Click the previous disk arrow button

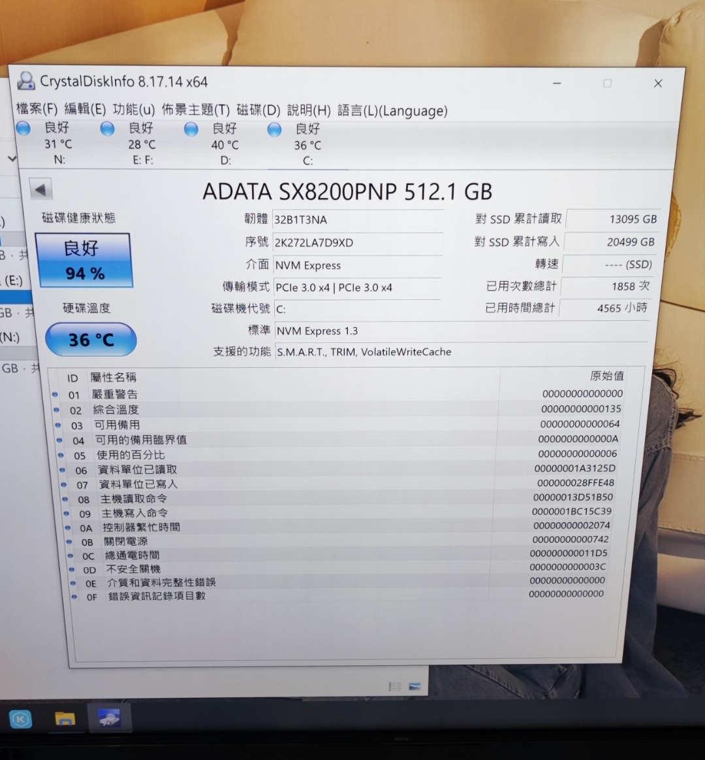tap(40, 190)
